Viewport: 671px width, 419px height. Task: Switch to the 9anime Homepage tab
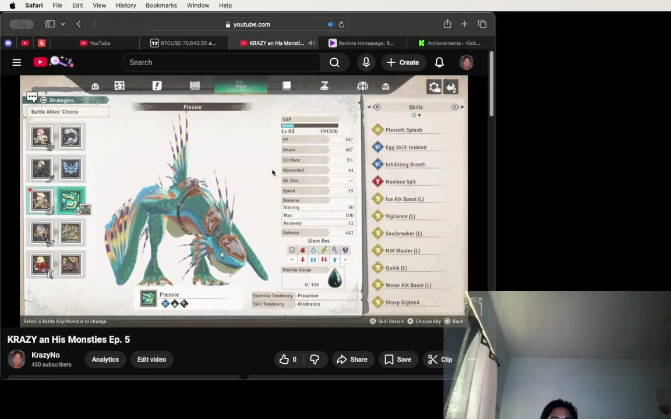coord(362,42)
